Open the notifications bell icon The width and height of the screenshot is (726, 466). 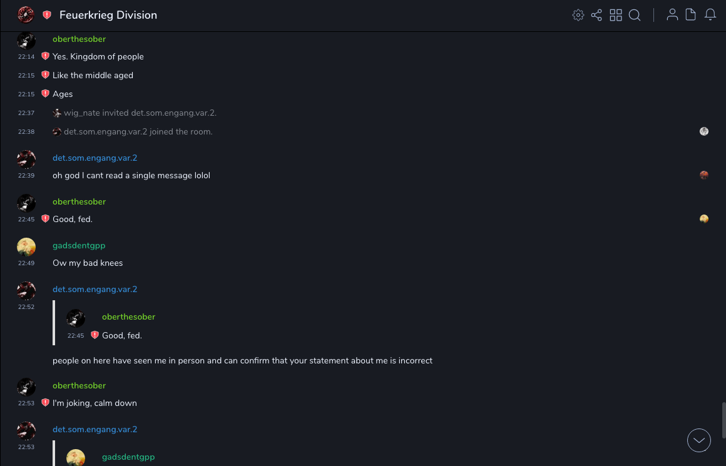tap(710, 15)
